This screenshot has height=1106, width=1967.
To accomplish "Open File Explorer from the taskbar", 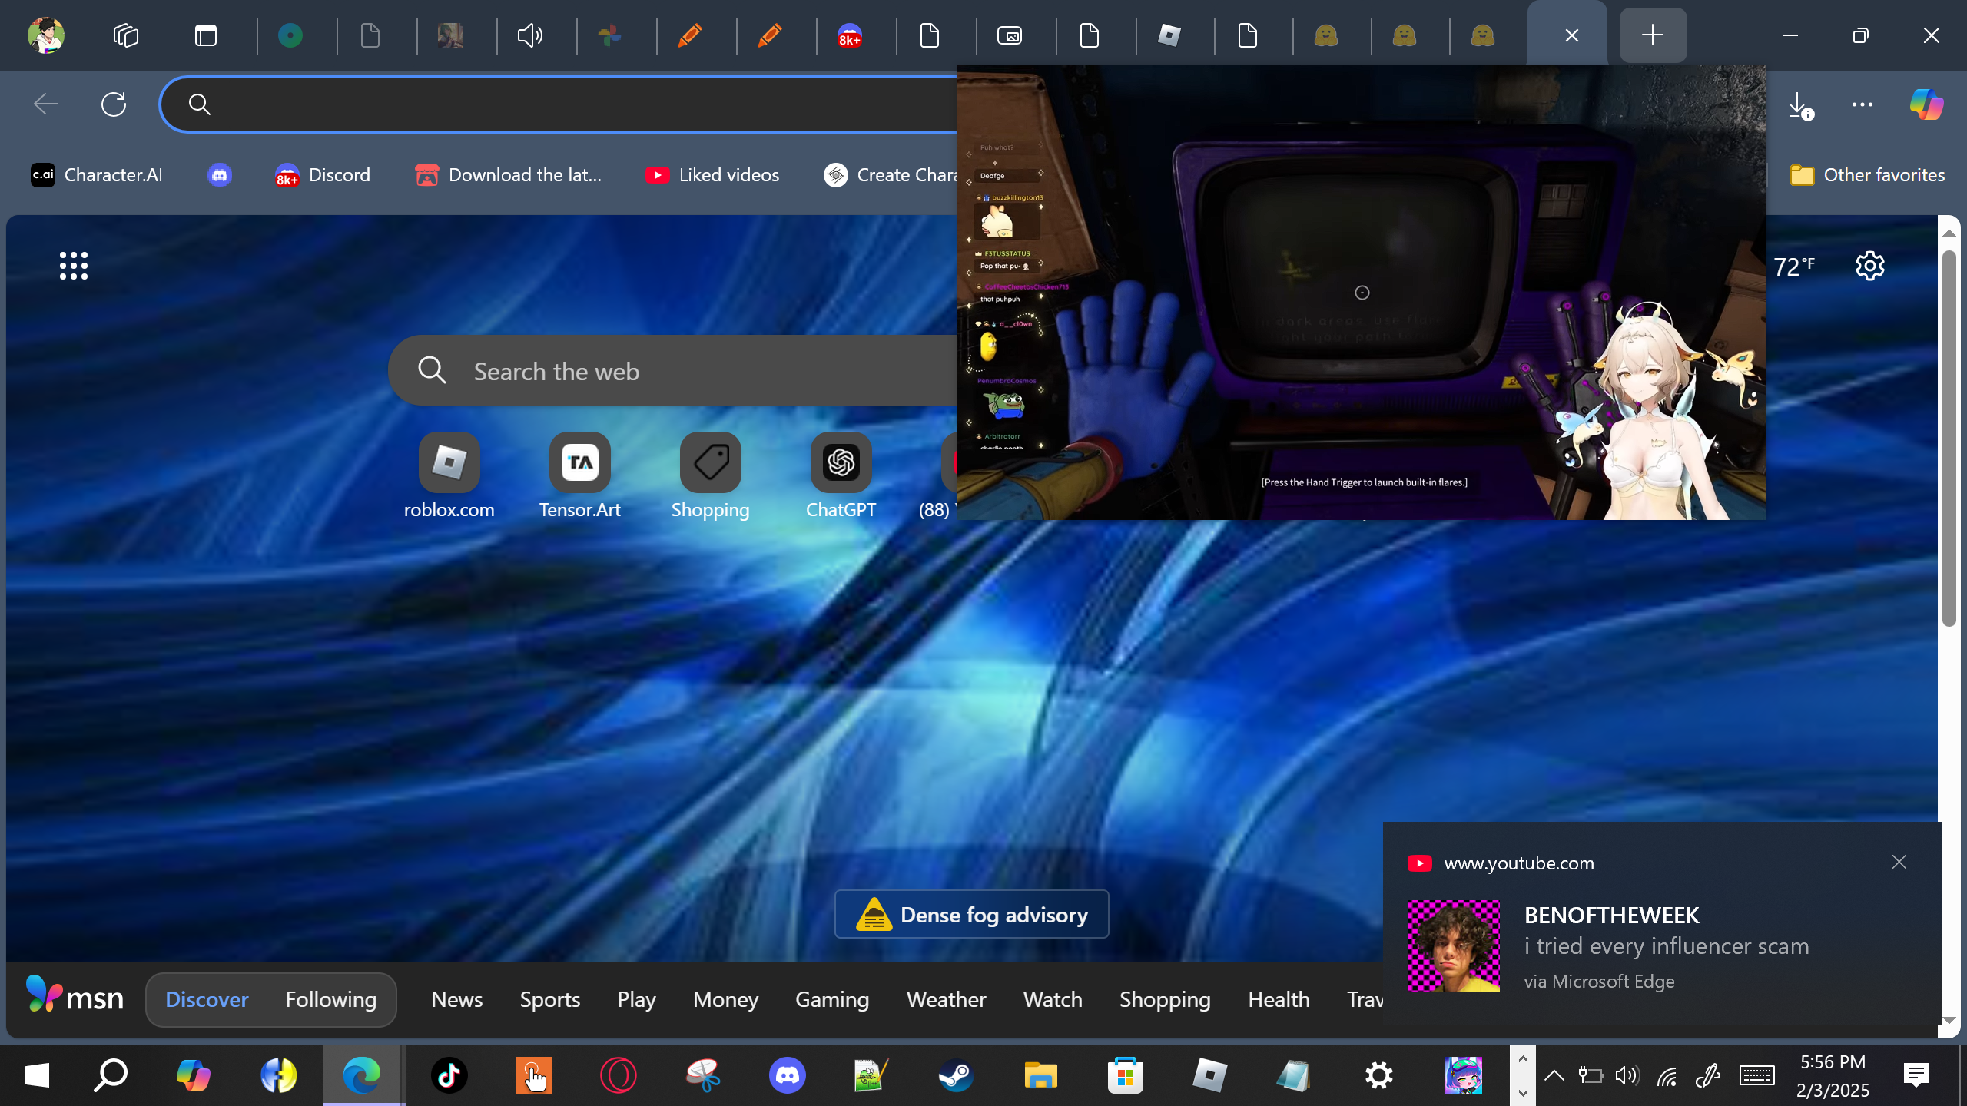I will tap(1041, 1075).
